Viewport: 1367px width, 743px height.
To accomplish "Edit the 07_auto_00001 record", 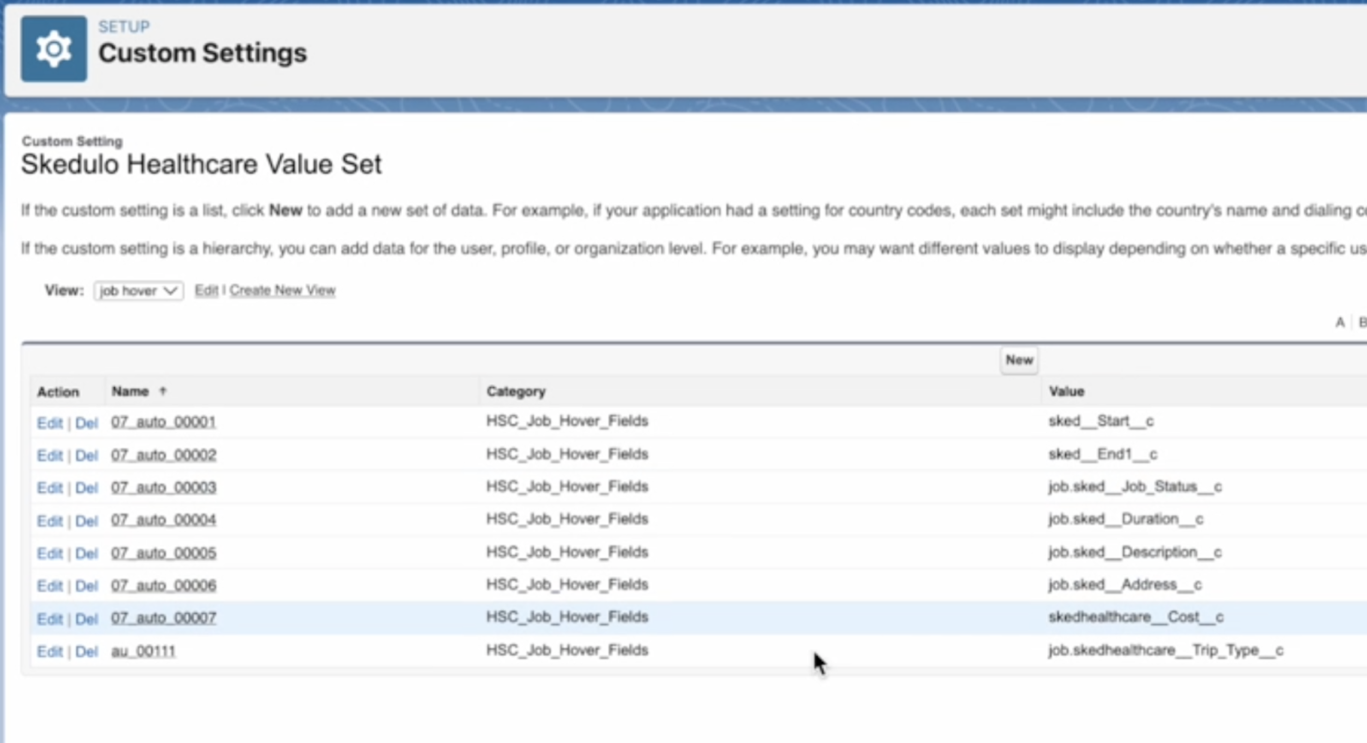I will pos(50,423).
